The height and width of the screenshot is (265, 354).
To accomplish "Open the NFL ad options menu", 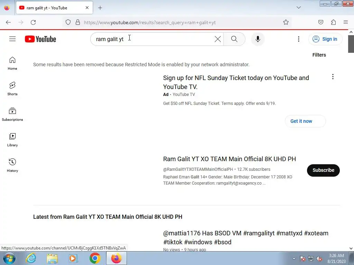I will click(333, 77).
